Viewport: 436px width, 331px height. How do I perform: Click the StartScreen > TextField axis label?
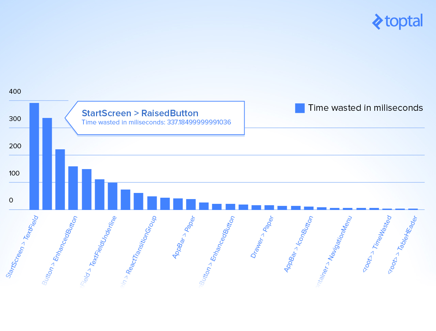[x=22, y=247]
